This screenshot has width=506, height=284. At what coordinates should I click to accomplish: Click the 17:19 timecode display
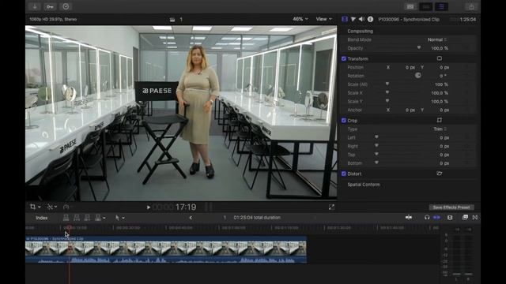[x=186, y=207]
